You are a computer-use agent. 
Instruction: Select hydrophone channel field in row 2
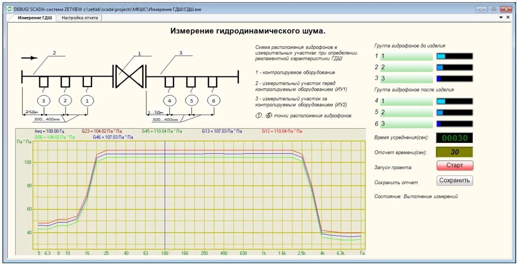(x=406, y=67)
